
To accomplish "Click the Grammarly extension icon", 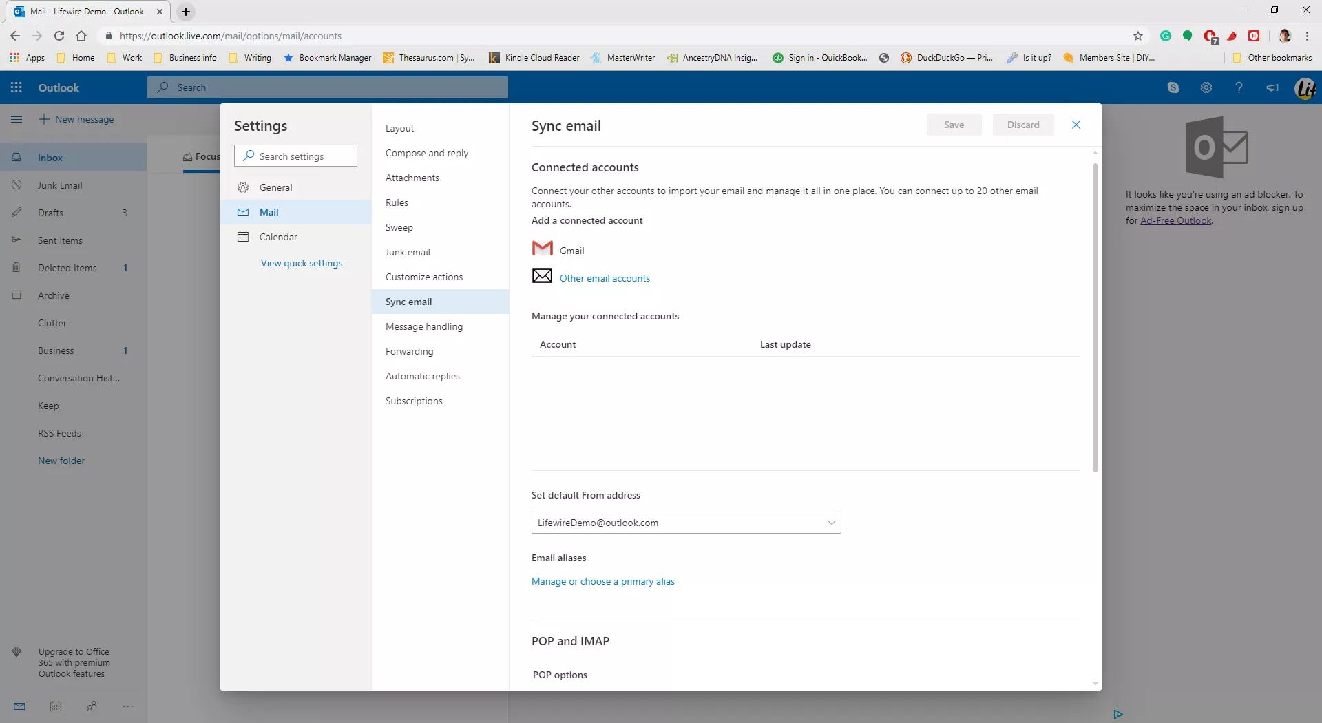I will [1166, 36].
